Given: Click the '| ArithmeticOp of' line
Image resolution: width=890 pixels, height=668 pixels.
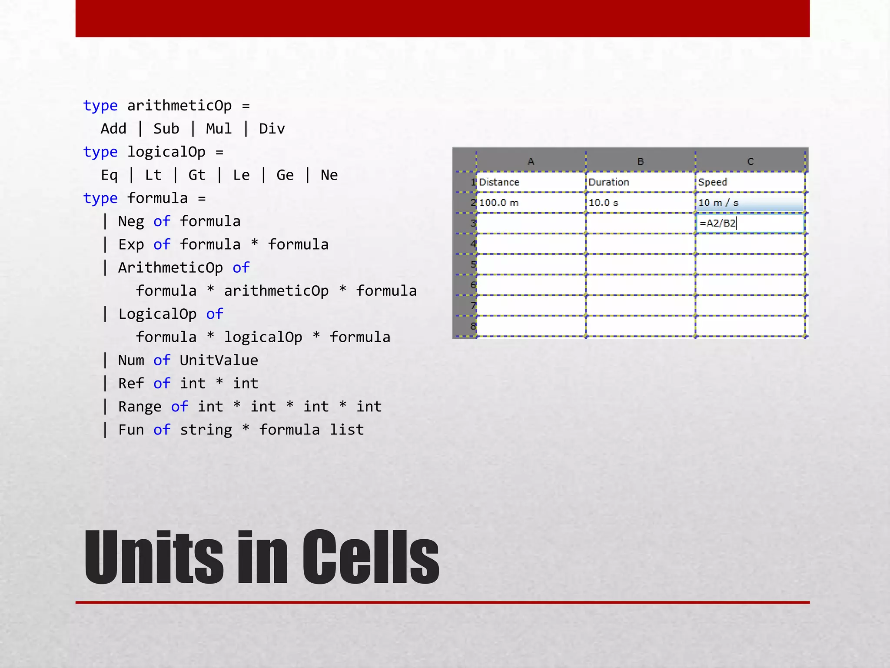Looking at the screenshot, I should tap(176, 267).
